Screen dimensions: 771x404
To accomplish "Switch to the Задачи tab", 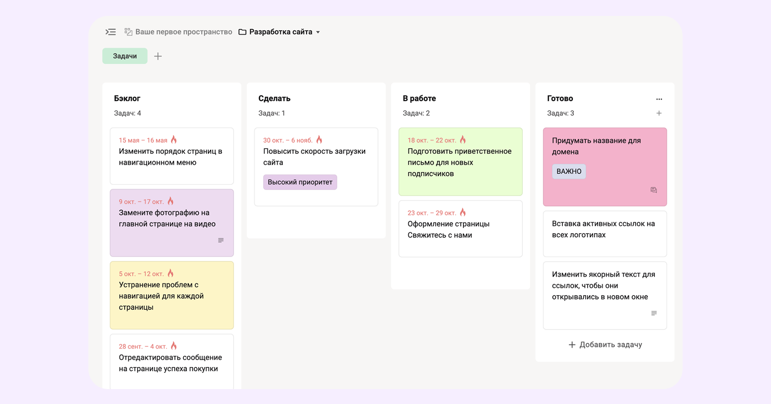I will tap(125, 56).
